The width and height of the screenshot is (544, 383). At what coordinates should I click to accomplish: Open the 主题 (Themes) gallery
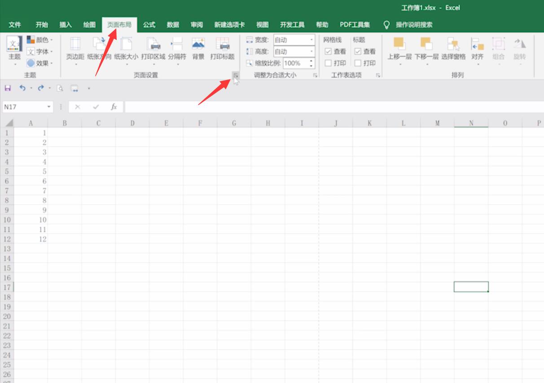[14, 50]
